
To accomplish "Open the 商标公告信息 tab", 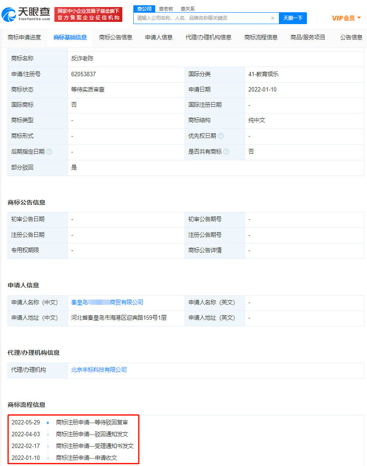I will (x=115, y=38).
